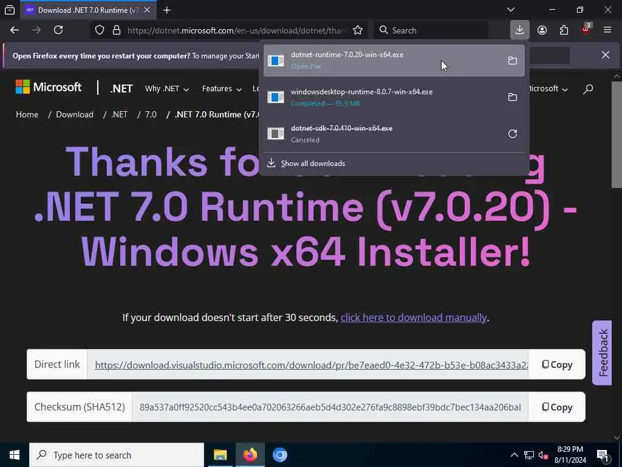622x467 pixels.
Task: Select the canceled dotnet-sdk-7.0.410-win-x64.exe entry
Action: (394, 133)
